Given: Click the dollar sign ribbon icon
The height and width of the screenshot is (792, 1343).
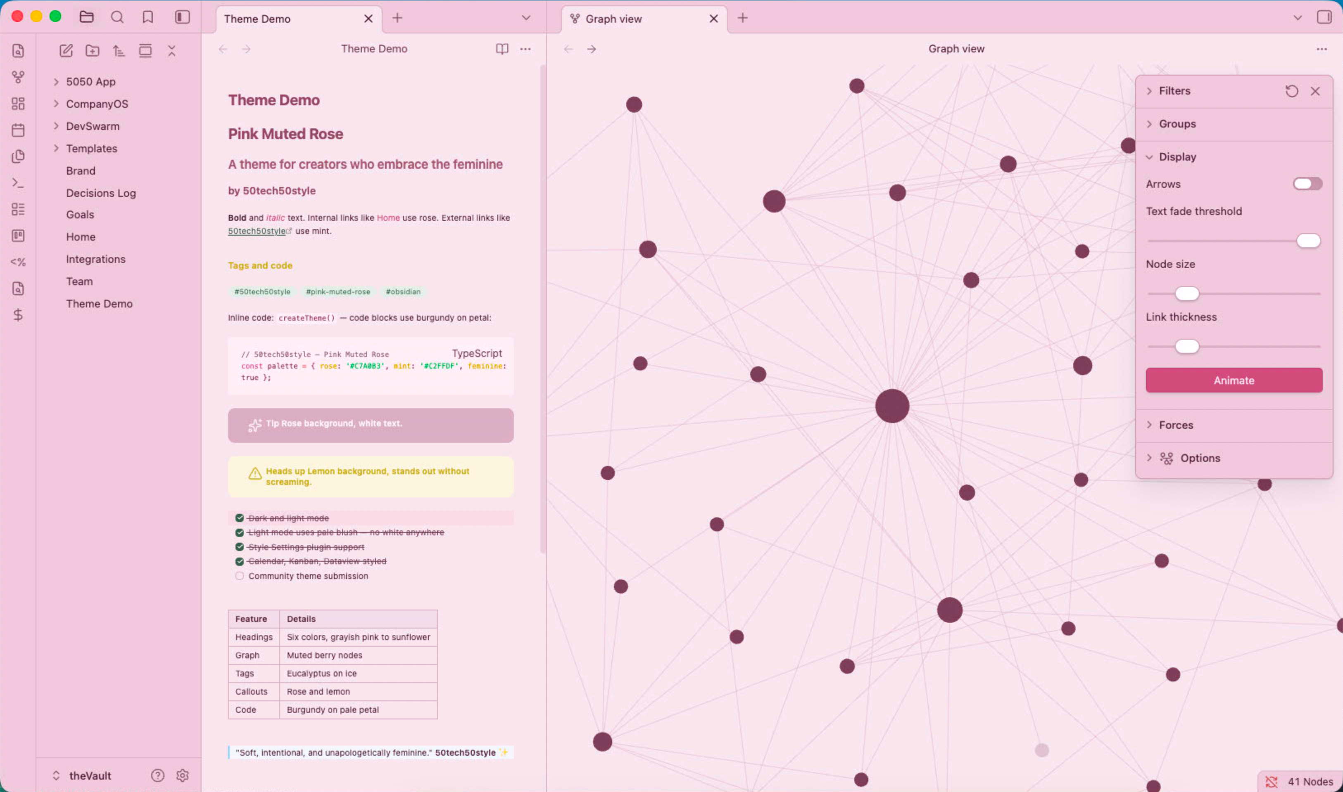Looking at the screenshot, I should tap(18, 315).
